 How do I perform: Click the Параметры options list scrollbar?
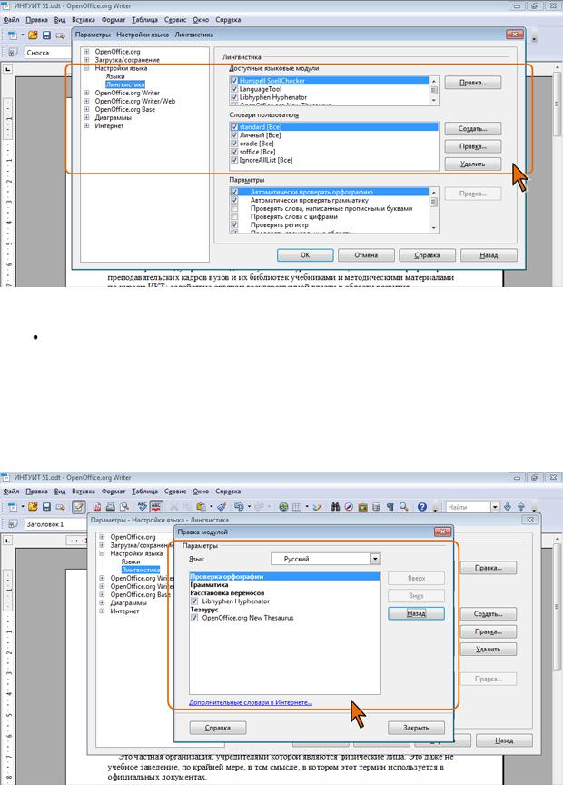point(434,210)
